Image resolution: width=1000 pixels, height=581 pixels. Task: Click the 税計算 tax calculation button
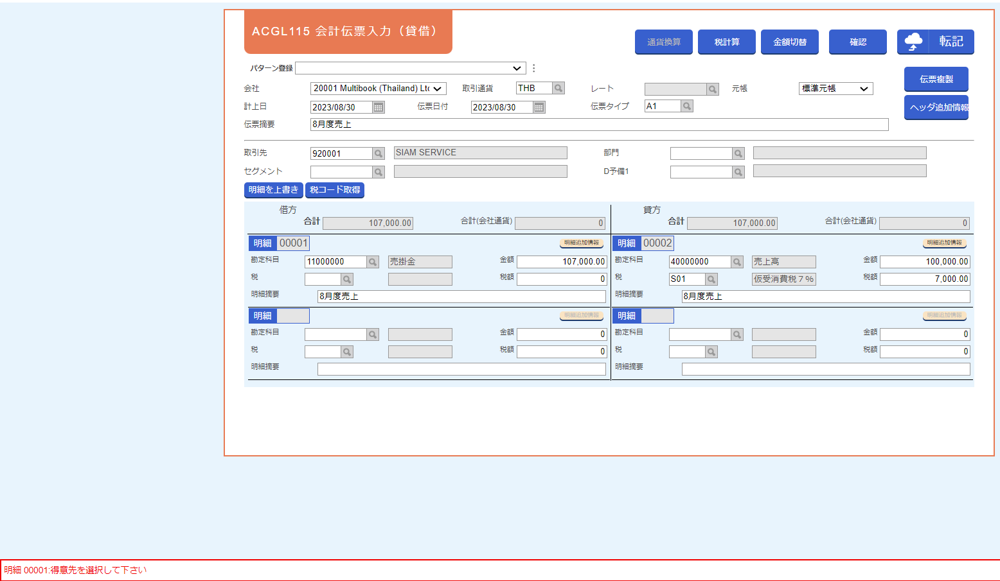tap(726, 42)
